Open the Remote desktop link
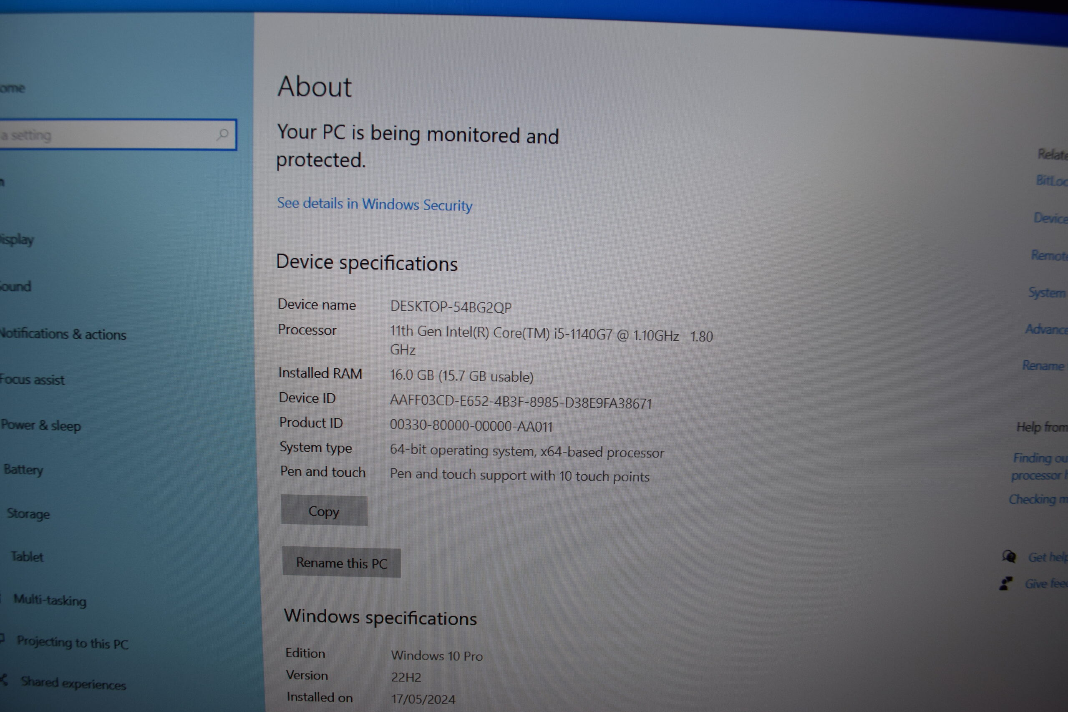 [1049, 255]
